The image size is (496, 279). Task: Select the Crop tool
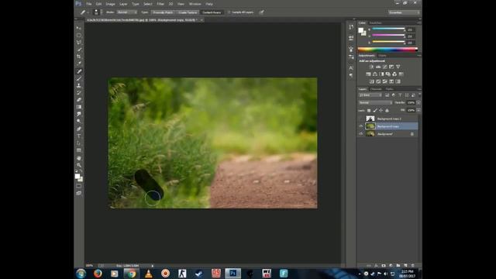[x=79, y=57]
